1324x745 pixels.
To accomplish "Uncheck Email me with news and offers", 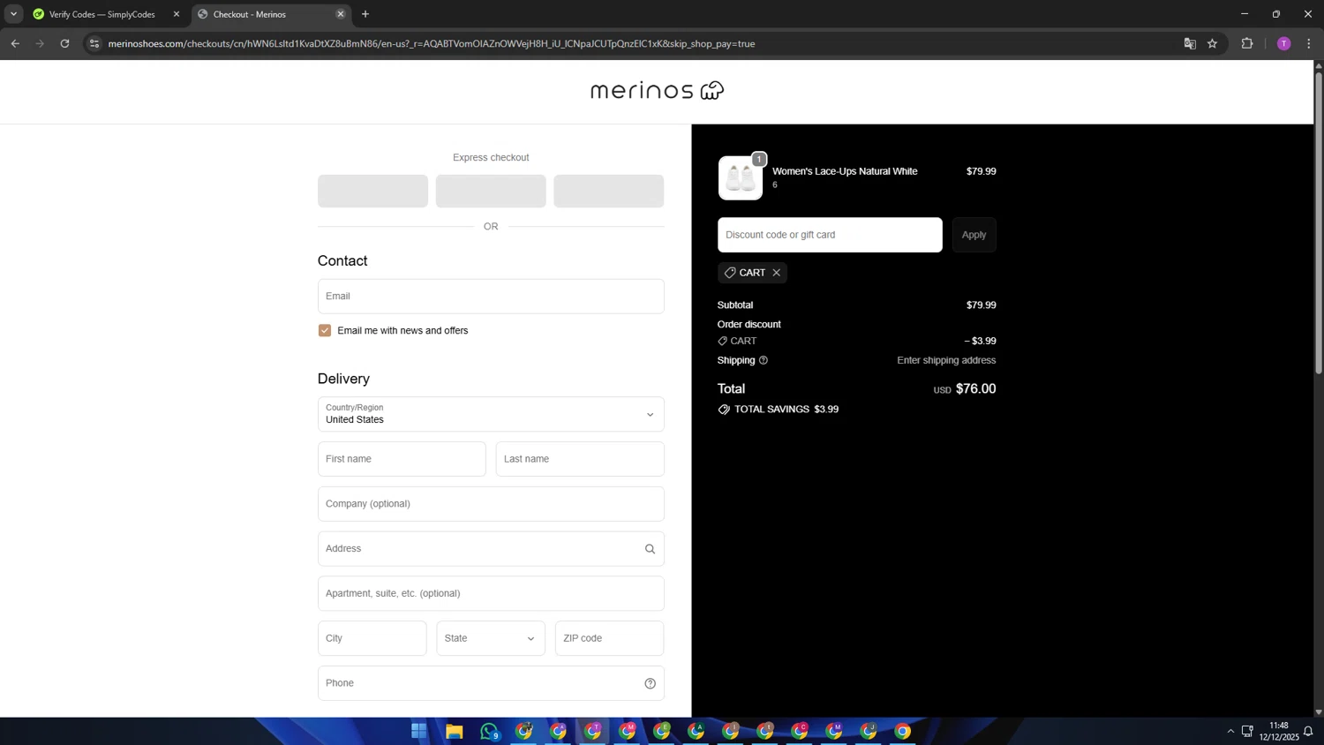I will pyautogui.click(x=325, y=330).
